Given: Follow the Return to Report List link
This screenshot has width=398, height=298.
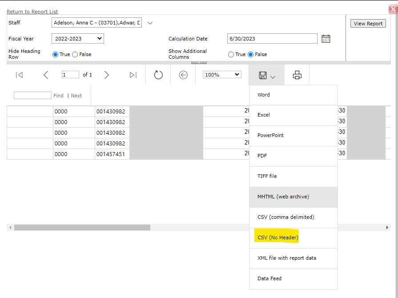Looking at the screenshot, I should tap(32, 12).
